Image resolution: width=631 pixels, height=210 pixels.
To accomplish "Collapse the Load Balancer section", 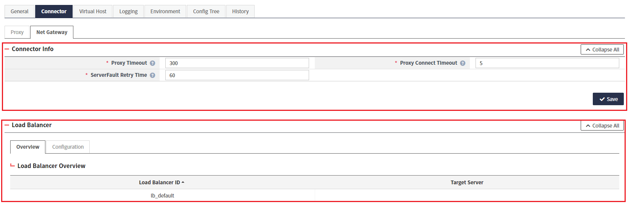I will [x=7, y=125].
